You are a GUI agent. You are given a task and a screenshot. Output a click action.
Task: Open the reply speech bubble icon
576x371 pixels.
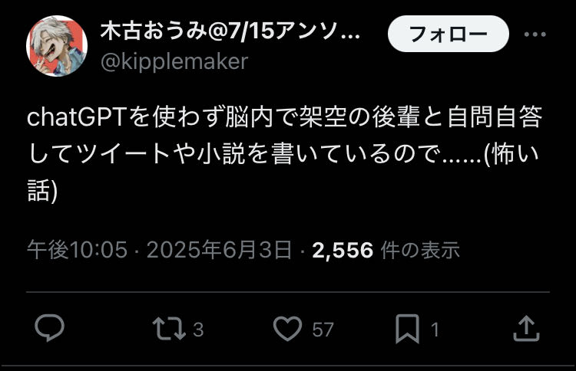click(50, 328)
